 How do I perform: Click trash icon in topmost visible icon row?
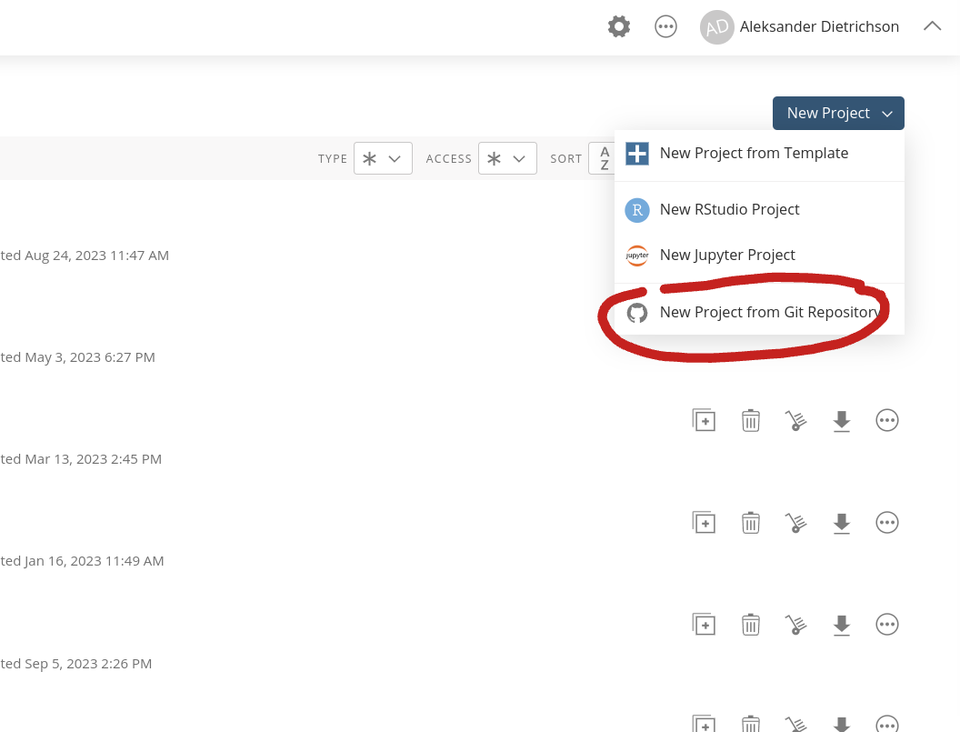751,420
